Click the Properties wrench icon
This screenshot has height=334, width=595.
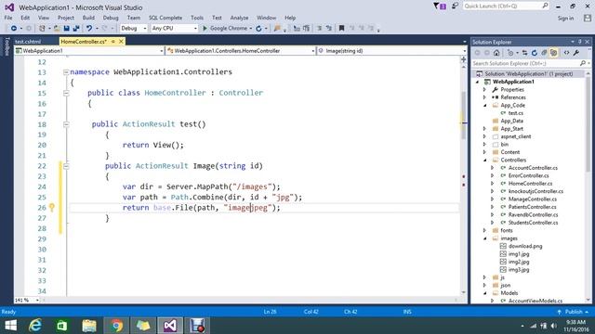pyautogui.click(x=576, y=53)
